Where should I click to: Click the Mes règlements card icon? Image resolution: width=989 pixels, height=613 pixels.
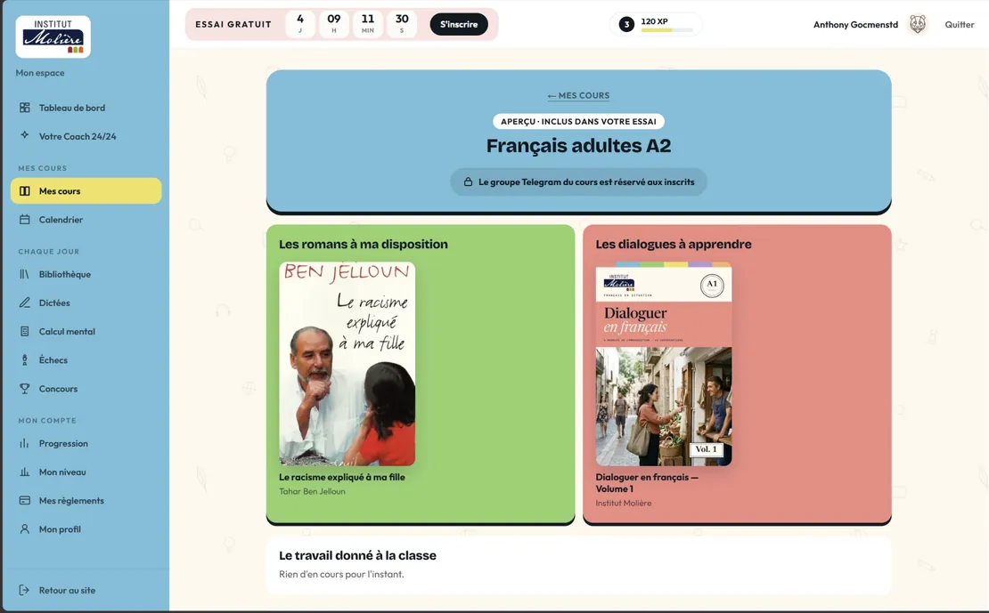(25, 501)
